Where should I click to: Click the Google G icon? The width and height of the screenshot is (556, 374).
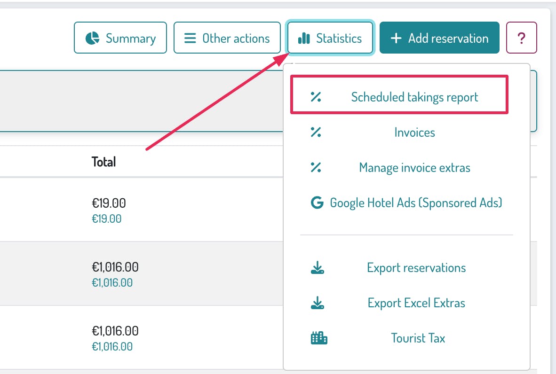317,203
